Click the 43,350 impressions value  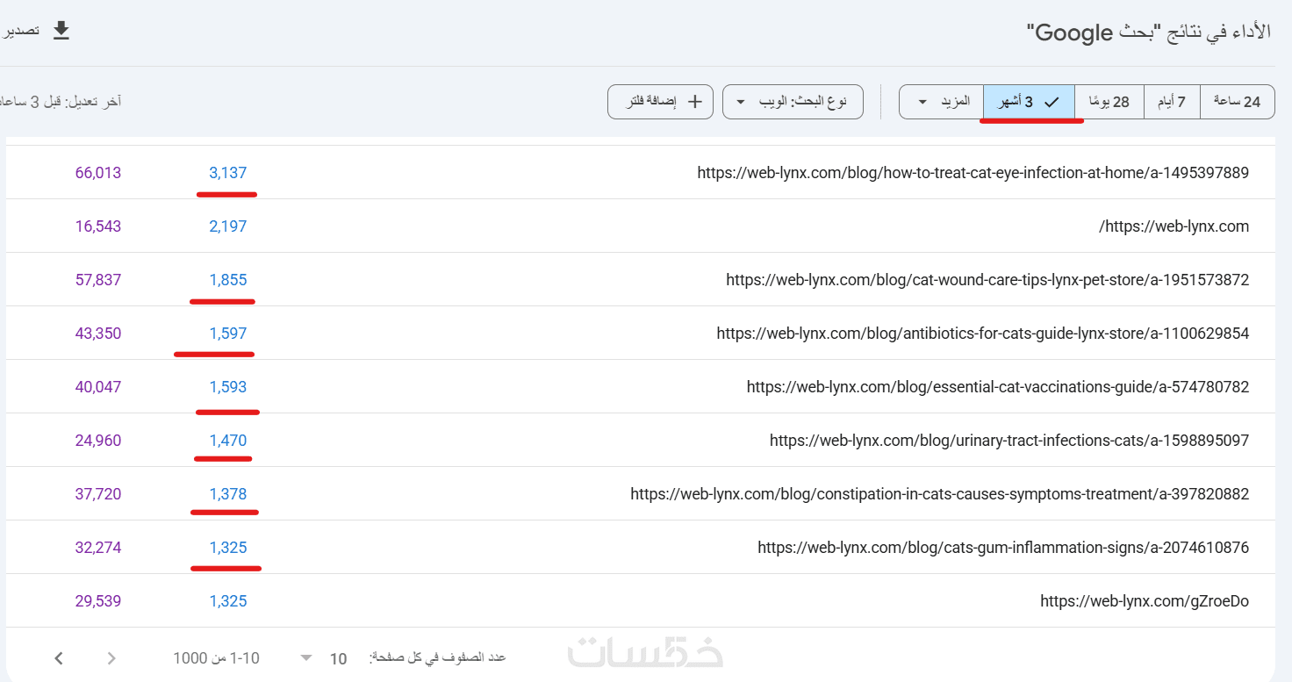[98, 334]
